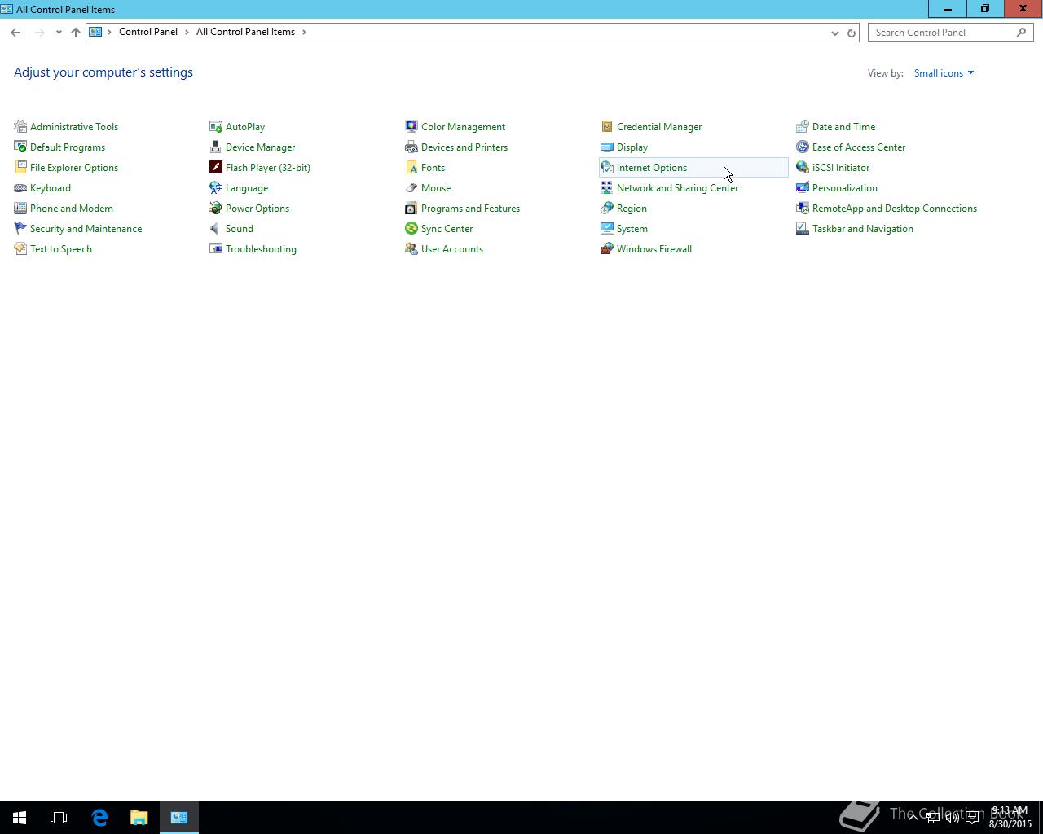
Task: Open Network and Sharing Center link
Action: (677, 188)
